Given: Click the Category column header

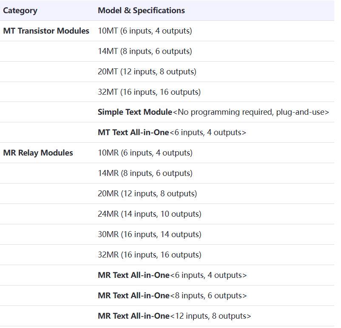Looking at the screenshot, I should pos(20,11).
